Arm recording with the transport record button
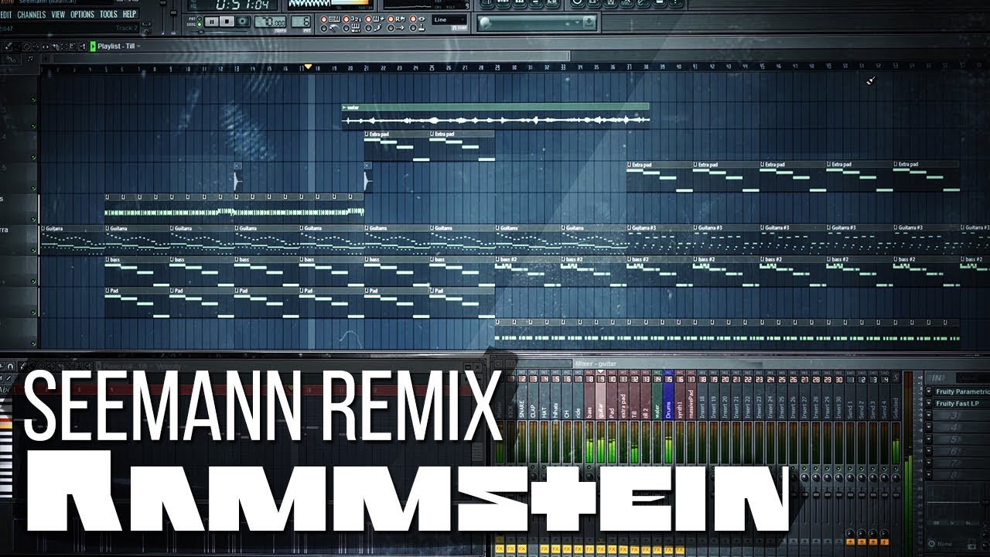The width and height of the screenshot is (990, 557). click(x=242, y=22)
